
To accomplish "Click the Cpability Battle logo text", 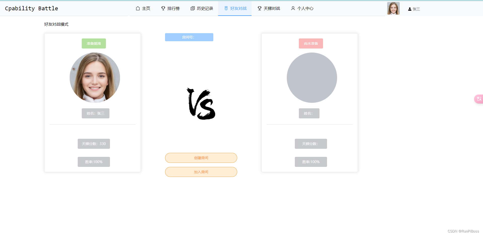I will pos(31,8).
